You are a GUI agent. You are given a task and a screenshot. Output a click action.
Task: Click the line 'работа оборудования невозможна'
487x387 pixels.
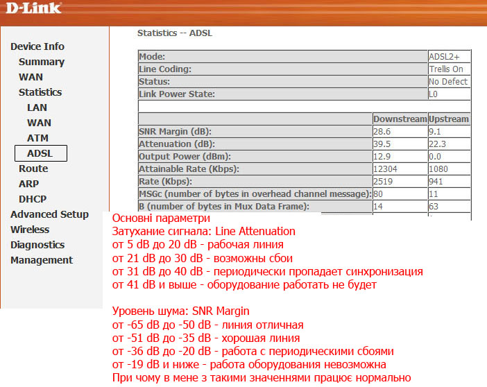point(249,365)
